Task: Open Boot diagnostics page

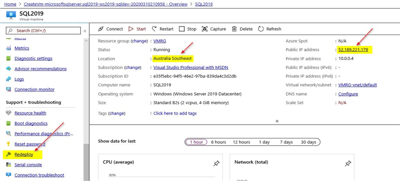Action: point(31,123)
